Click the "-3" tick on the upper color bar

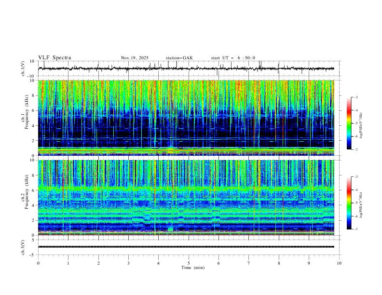tap(356, 97)
